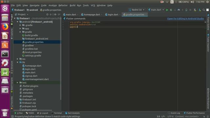This screenshot has width=210, height=118.
Task: Click the UTF-8 encoding in status bar
Action: [x=170, y=117]
